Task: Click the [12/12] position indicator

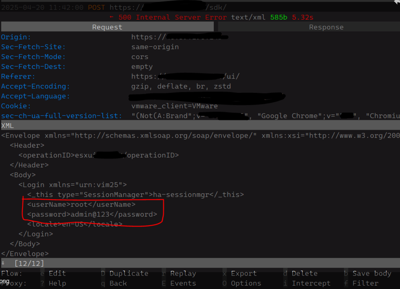Action: pos(29,264)
